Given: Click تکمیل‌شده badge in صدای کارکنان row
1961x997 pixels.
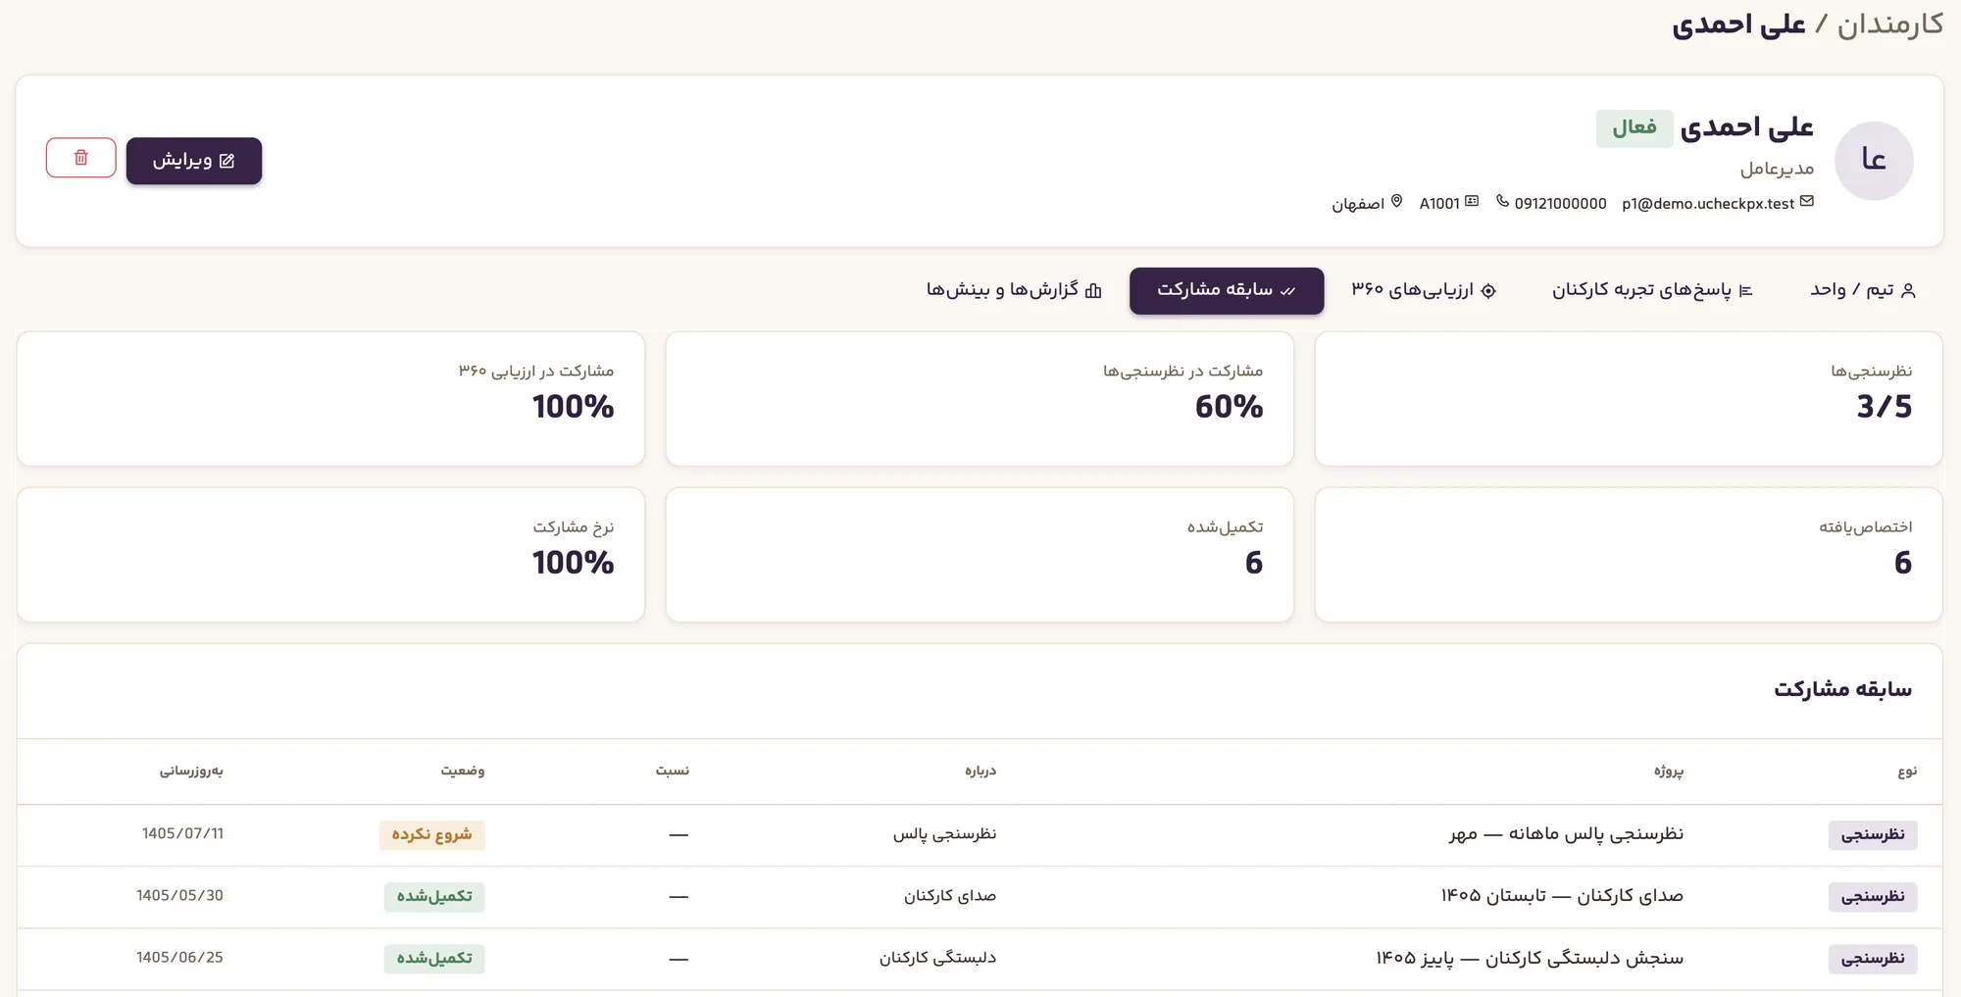Looking at the screenshot, I should (434, 897).
